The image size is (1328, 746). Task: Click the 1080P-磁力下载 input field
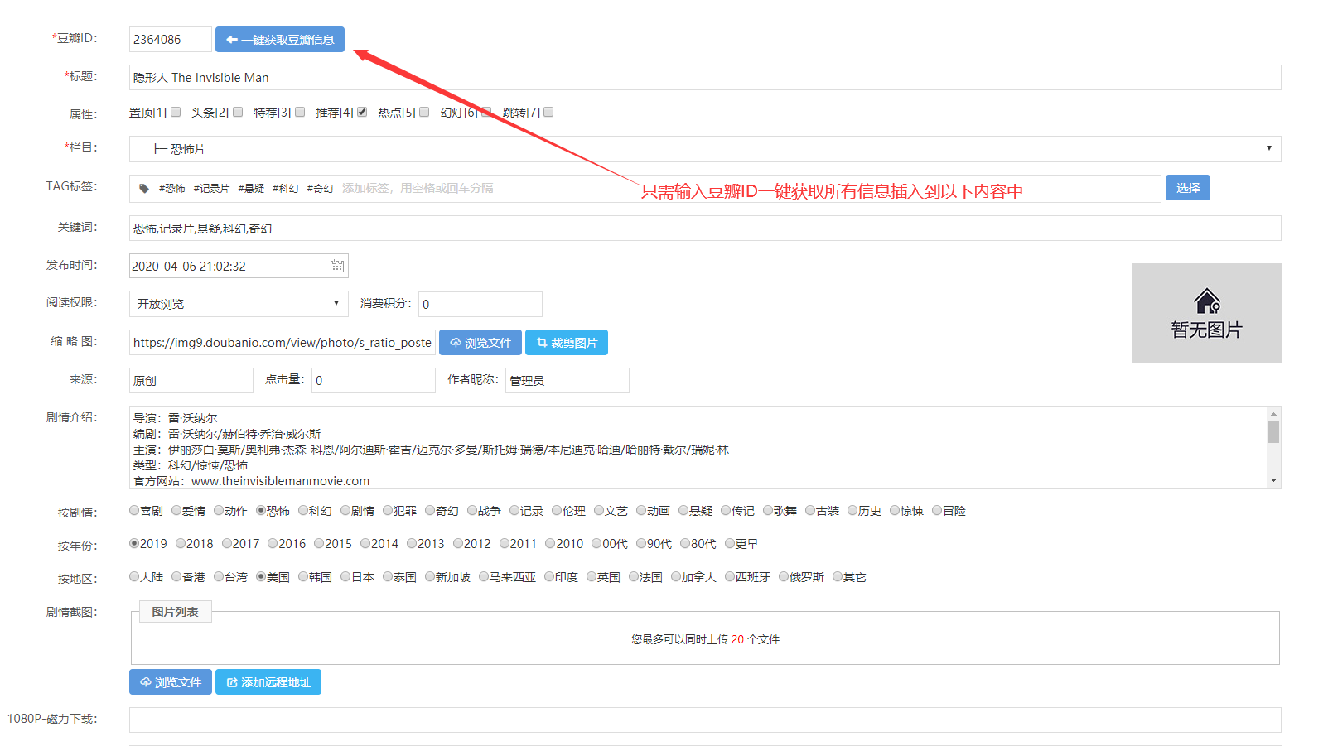(704, 720)
